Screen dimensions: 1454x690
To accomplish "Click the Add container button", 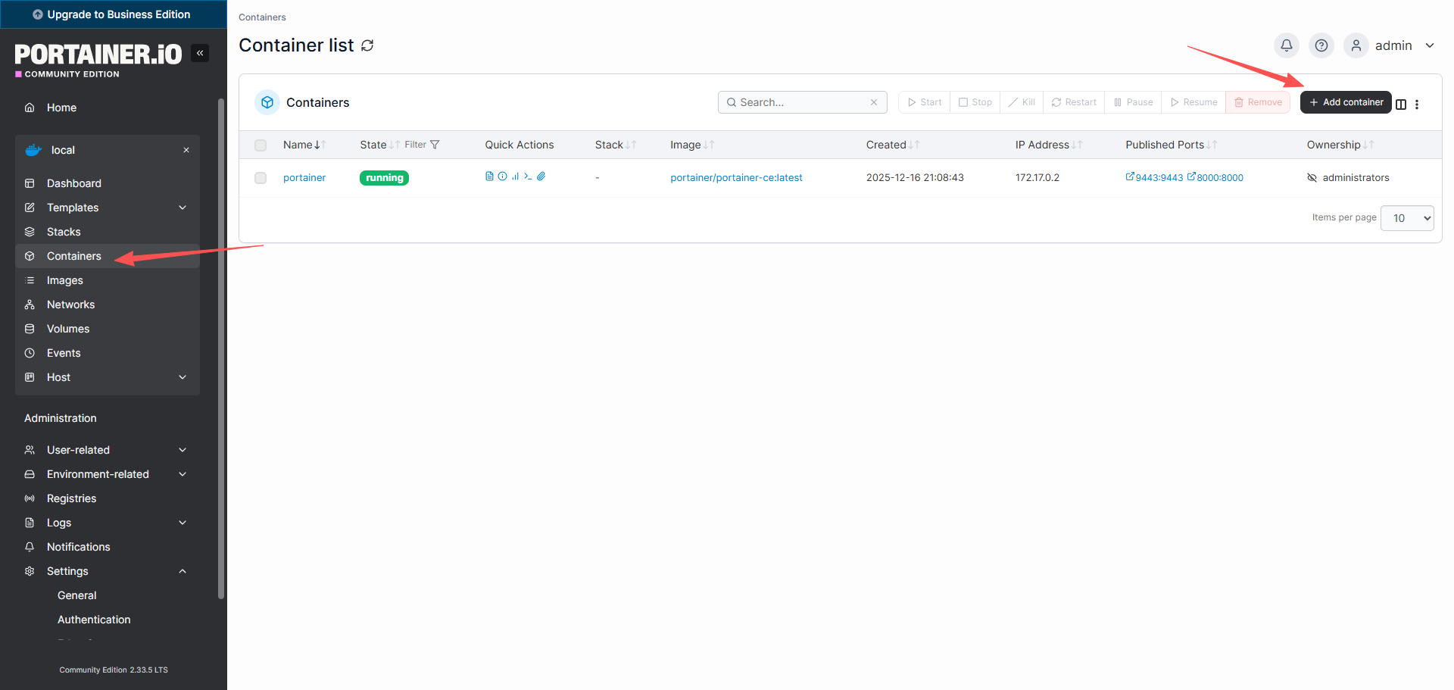I will [x=1345, y=102].
